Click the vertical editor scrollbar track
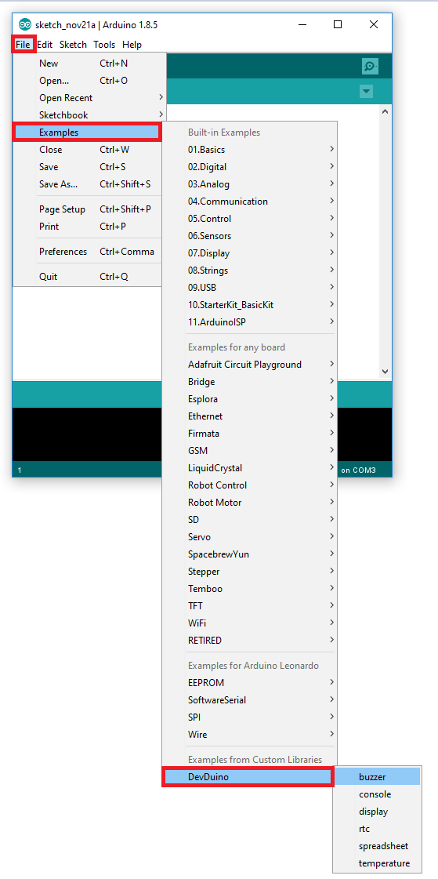The image size is (438, 879). (385, 241)
